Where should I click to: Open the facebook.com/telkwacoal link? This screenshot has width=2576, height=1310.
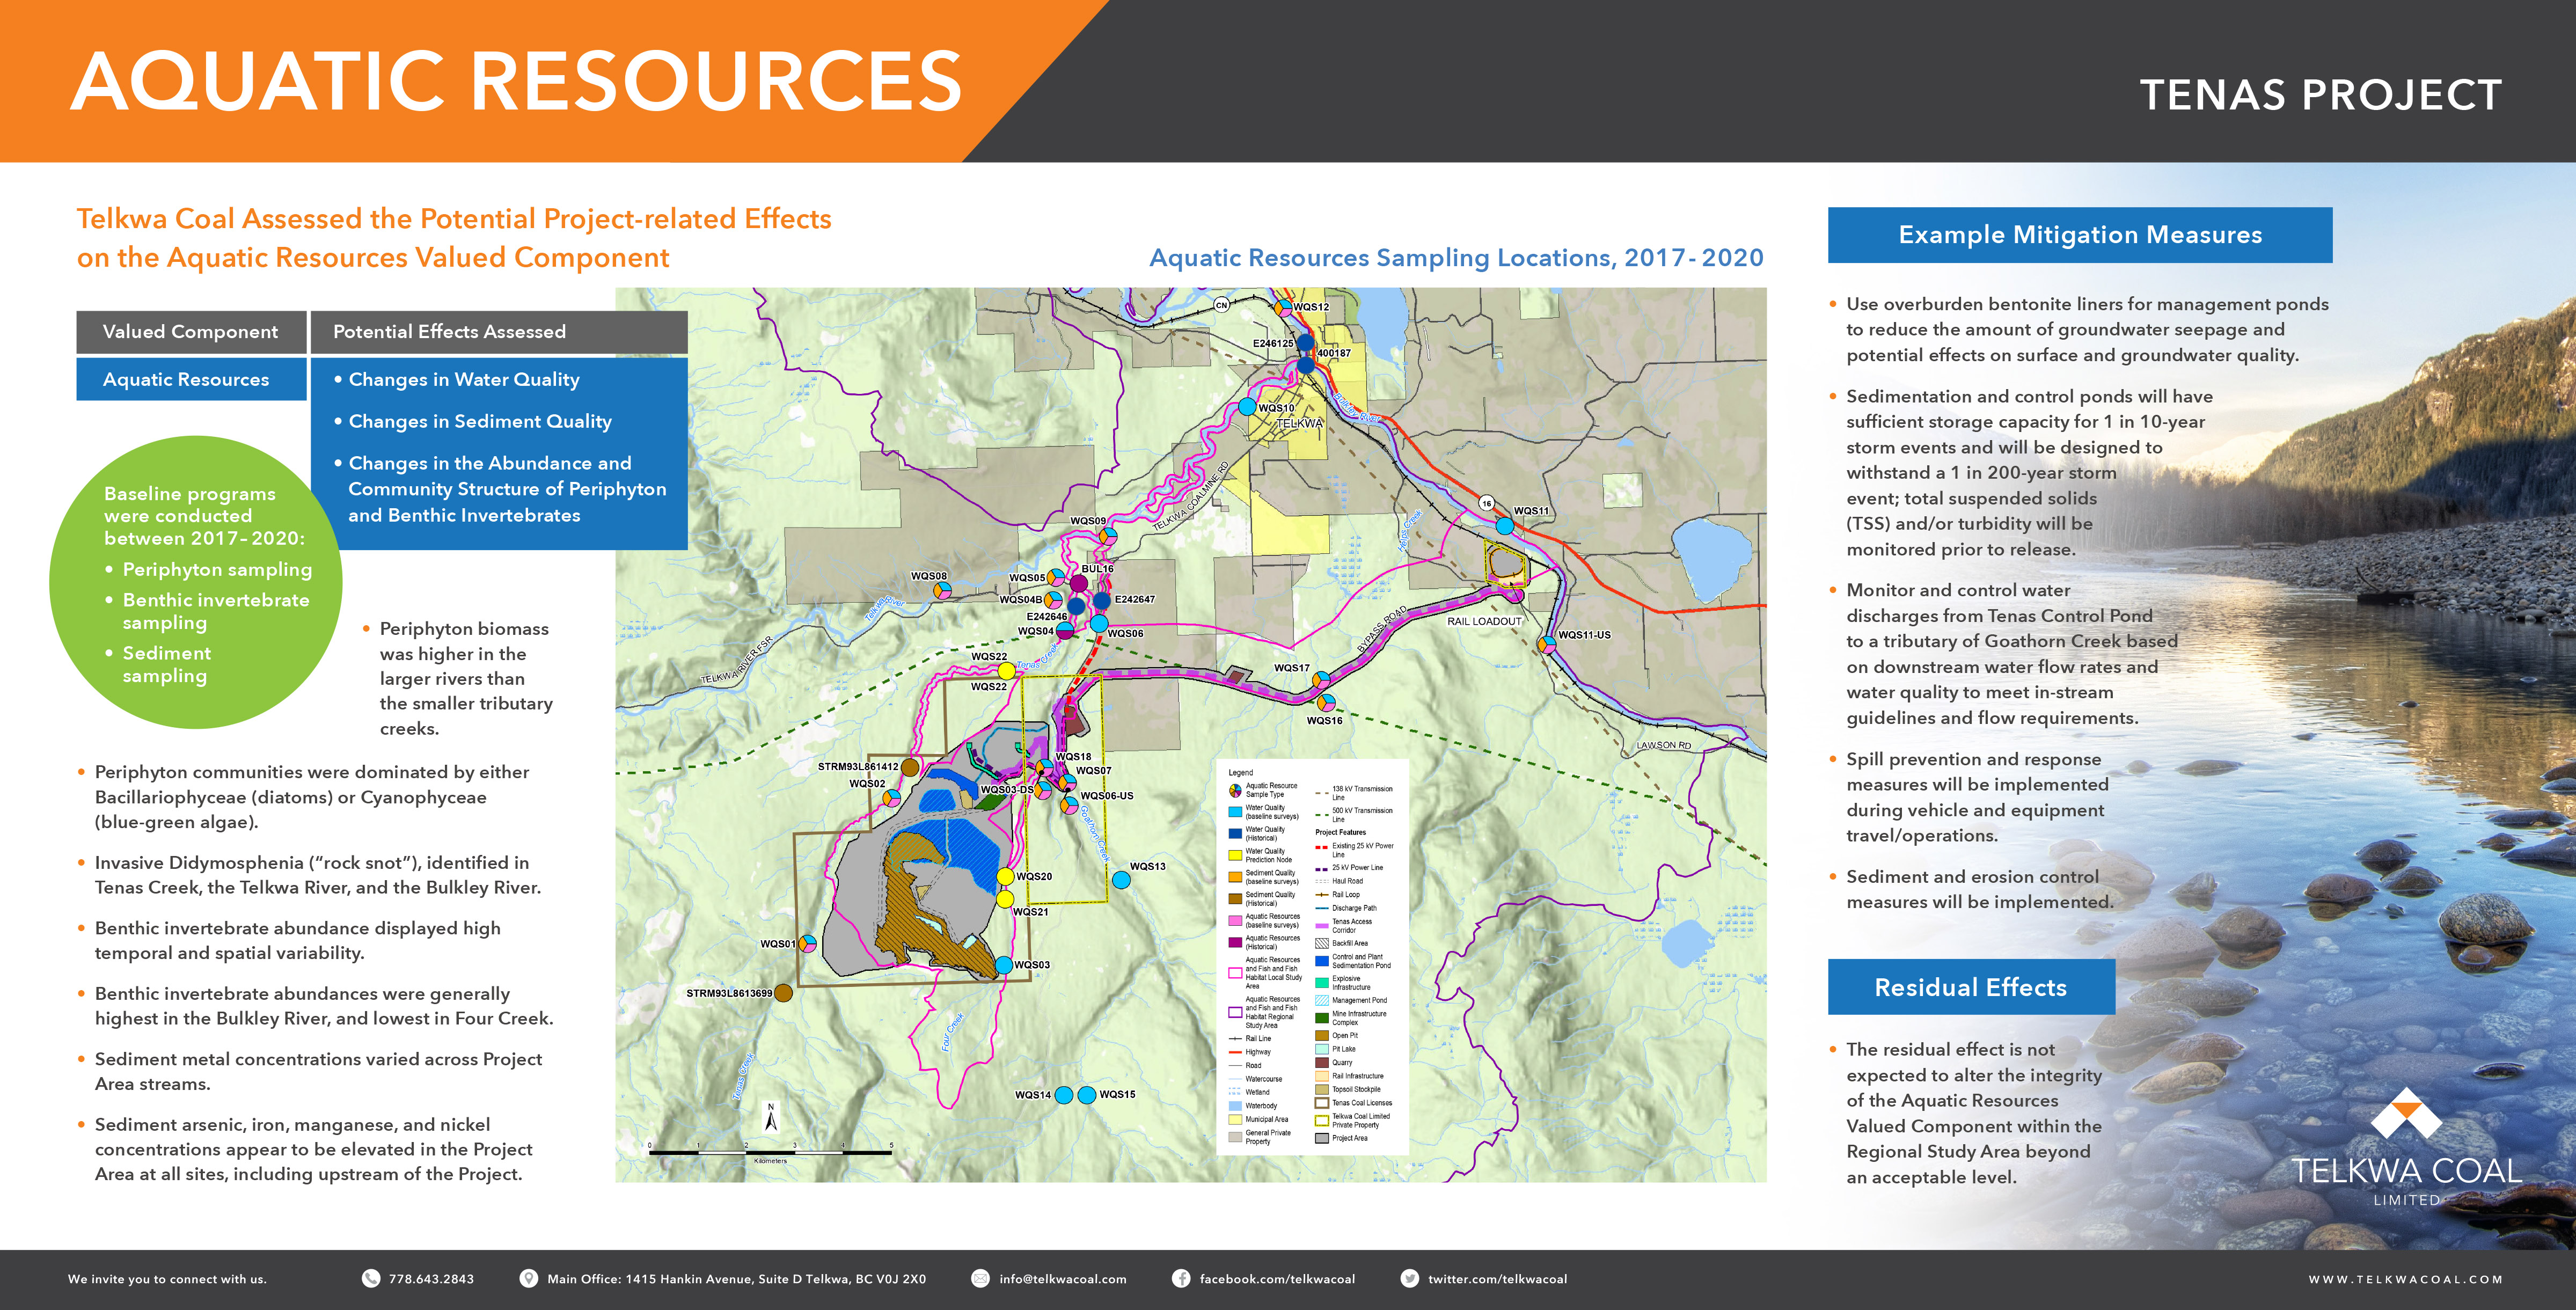pos(1277,1279)
